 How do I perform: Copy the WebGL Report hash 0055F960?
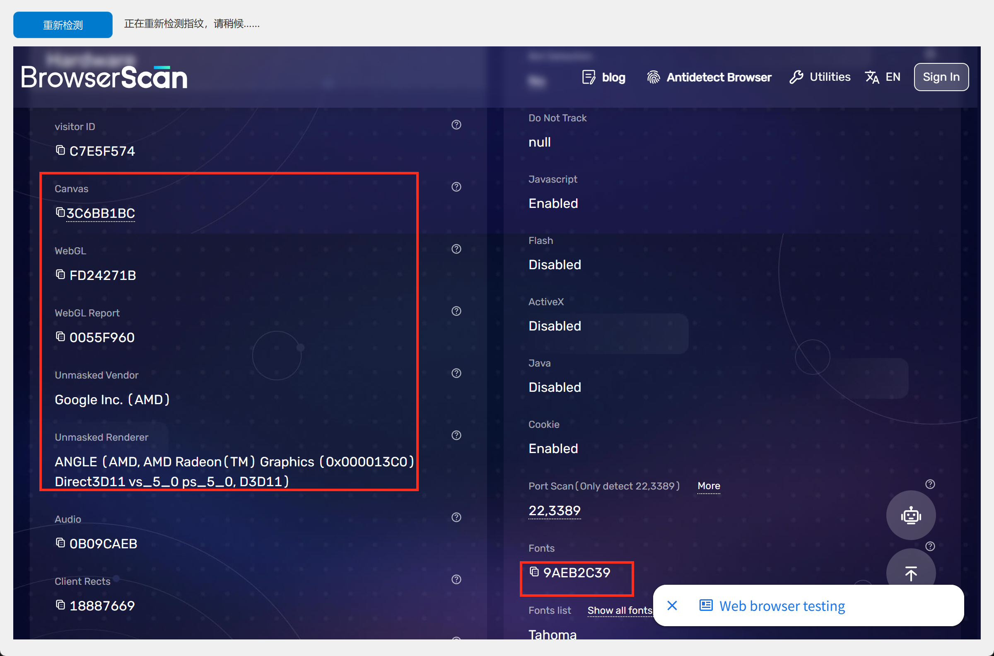pos(60,336)
